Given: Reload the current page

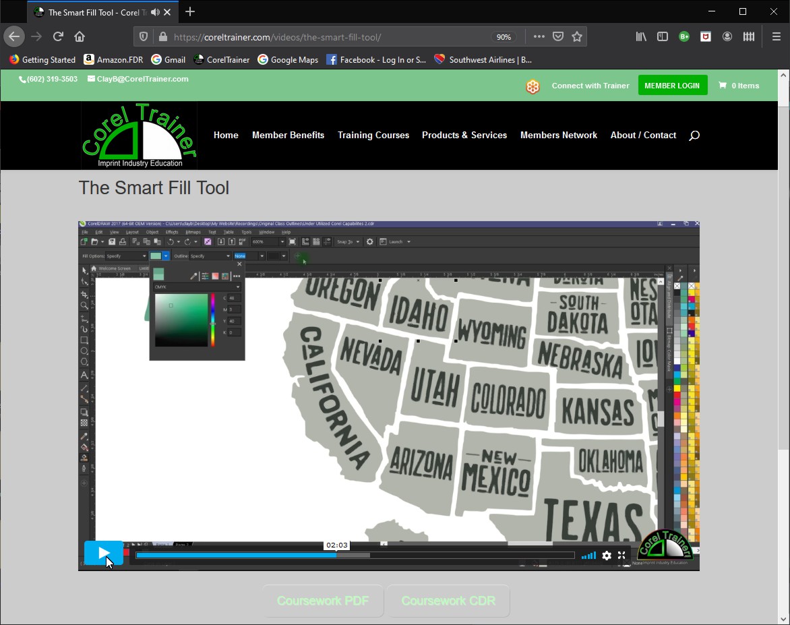Looking at the screenshot, I should [58, 37].
